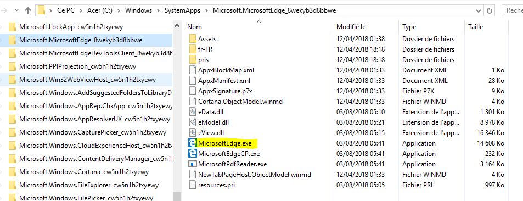The height and width of the screenshot is (201, 523).
Task: Select Microsoft.MicrosoftEdgeDevToolsClient tree folder
Action: (95, 53)
